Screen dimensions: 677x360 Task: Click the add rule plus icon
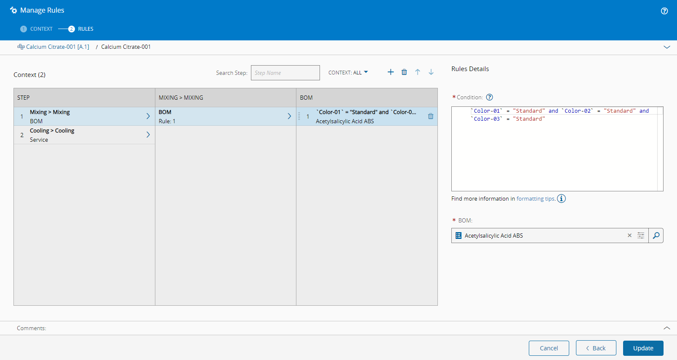pos(391,72)
